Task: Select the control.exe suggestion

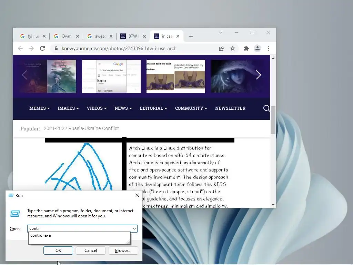Action: [79, 235]
